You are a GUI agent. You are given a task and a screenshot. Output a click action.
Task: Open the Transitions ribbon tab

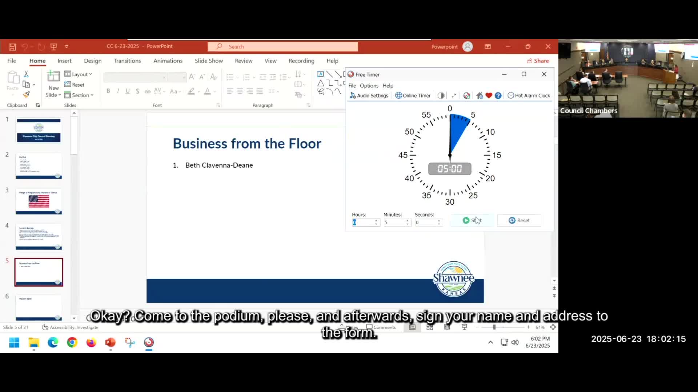point(127,61)
